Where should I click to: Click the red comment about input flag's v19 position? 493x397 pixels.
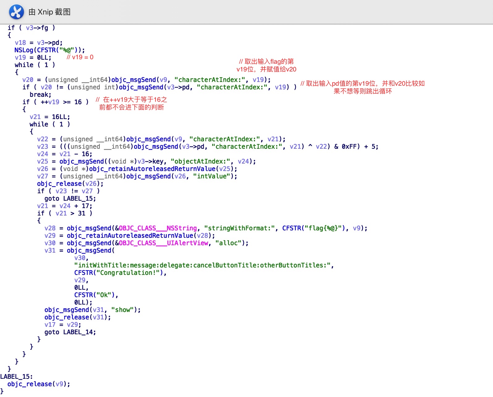pyautogui.click(x=266, y=65)
